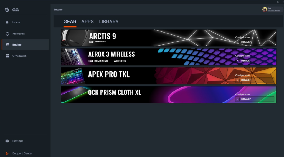Select the Moments hexagon icon

coord(7,34)
